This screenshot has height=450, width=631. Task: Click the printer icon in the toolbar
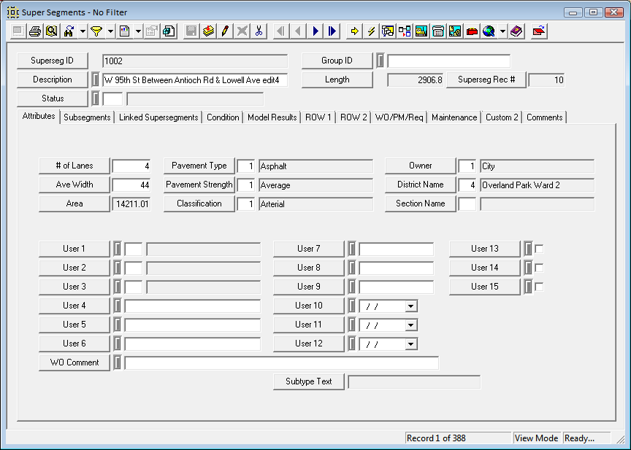pos(34,31)
